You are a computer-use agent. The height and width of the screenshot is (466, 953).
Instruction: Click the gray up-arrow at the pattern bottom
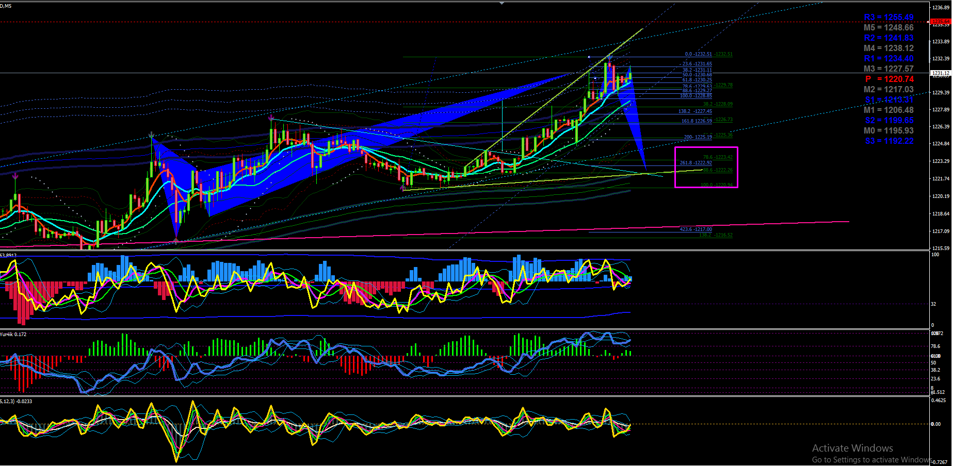[x=176, y=239]
